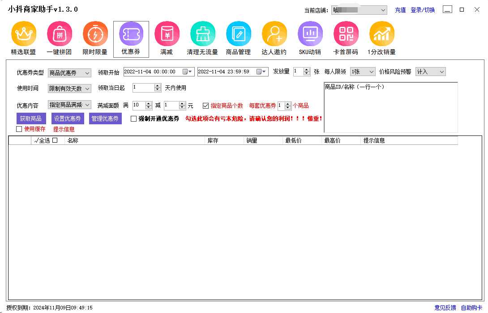Expand the 优惠券类型 dropdown
This screenshot has height=313, width=488.
click(x=69, y=73)
